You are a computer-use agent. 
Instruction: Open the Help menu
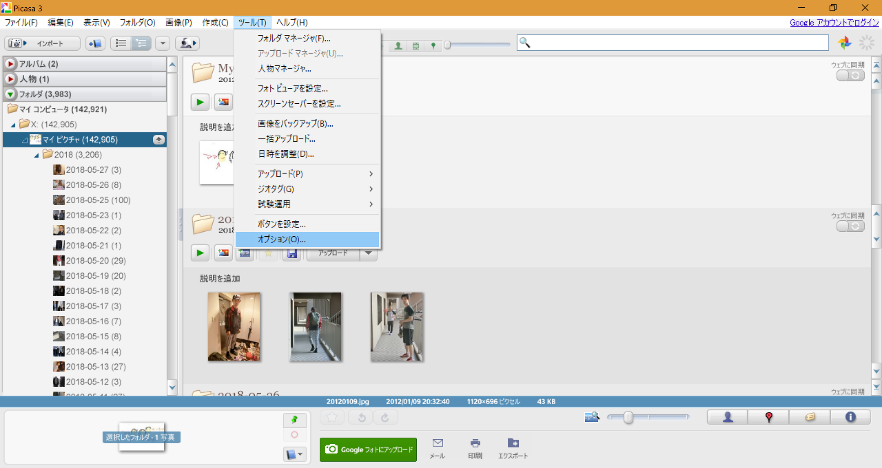tap(292, 22)
